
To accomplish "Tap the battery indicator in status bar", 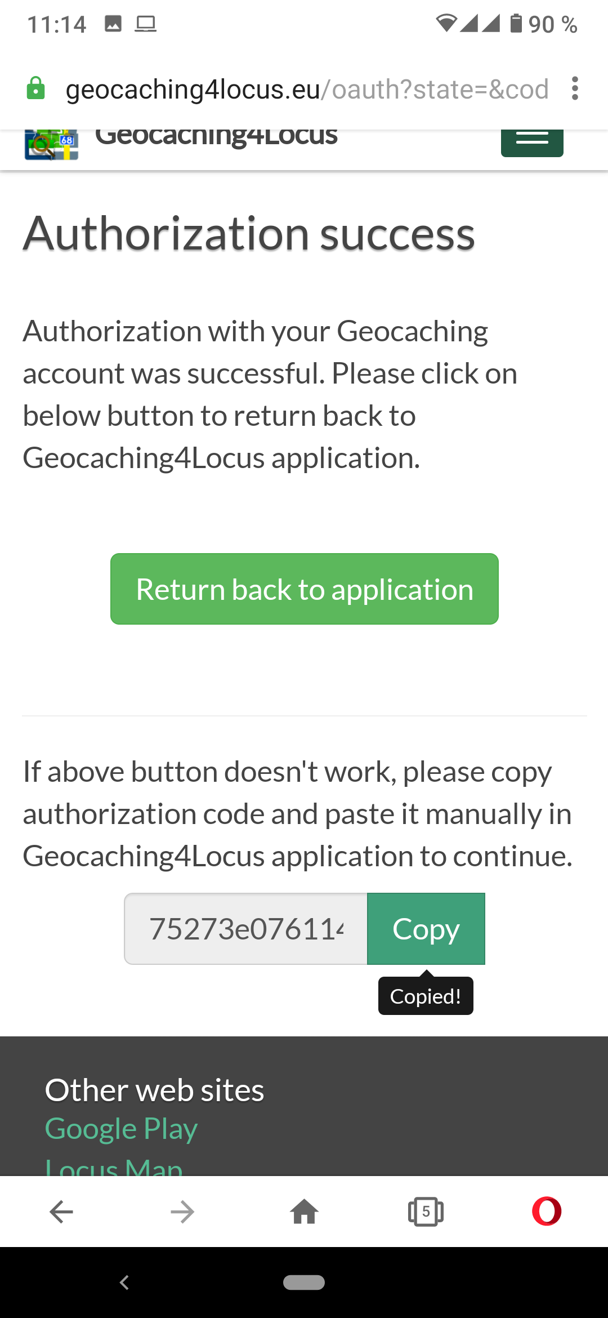I will click(x=516, y=24).
